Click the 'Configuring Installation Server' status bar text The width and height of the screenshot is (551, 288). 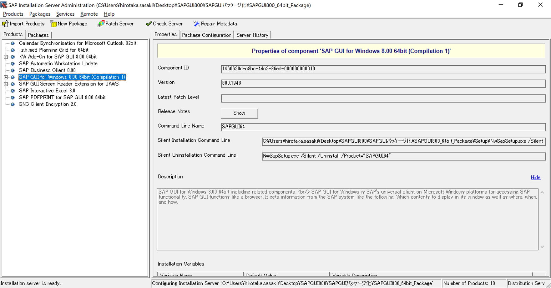pyautogui.click(x=292, y=283)
